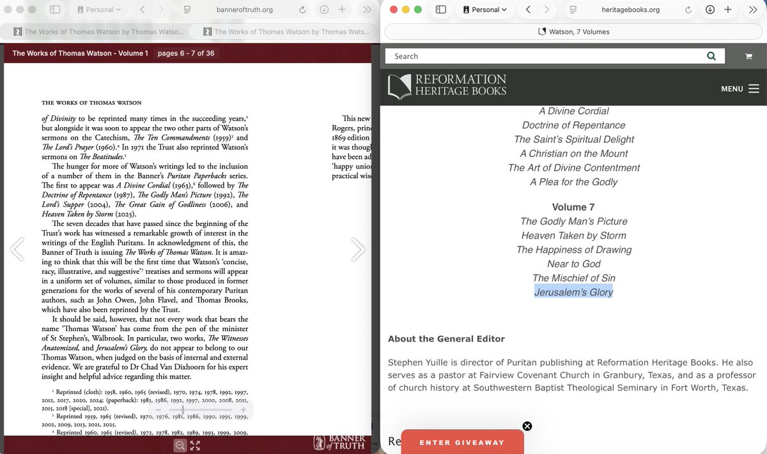This screenshot has width=767, height=454.
Task: Click highlighted 'Jerusalem's Glory' title
Action: coord(573,292)
